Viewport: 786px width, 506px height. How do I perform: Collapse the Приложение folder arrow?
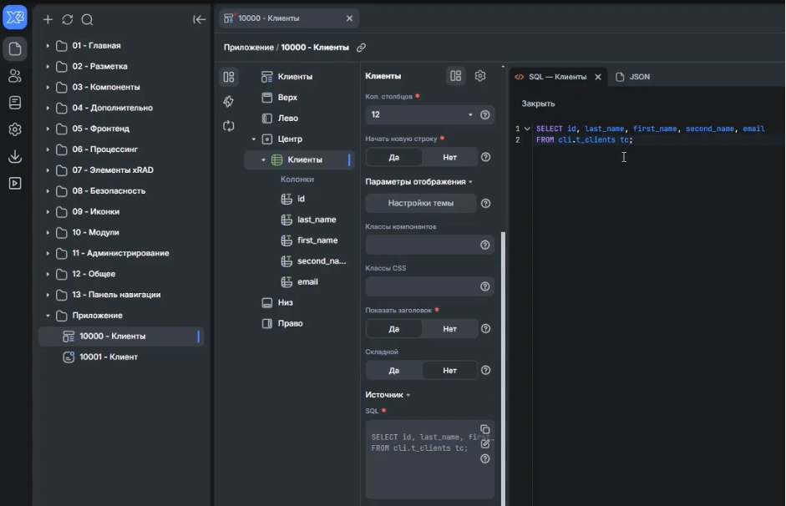click(48, 316)
